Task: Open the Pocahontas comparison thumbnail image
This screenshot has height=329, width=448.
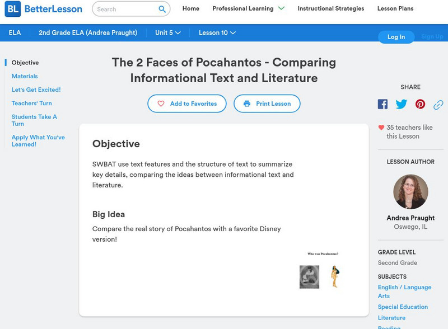Action: click(x=323, y=271)
